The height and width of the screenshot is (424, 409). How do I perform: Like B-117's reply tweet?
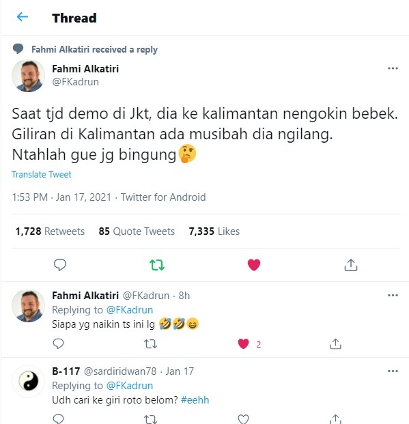243,419
